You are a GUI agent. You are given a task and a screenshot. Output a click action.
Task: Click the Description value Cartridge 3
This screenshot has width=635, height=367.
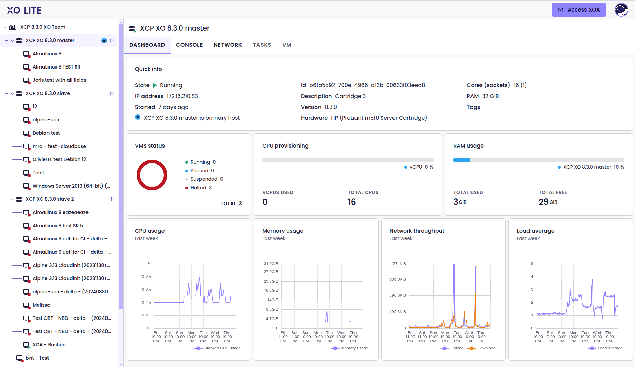(350, 96)
